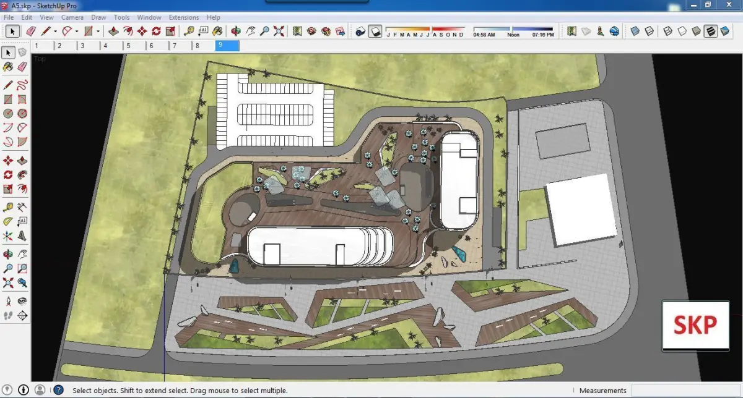The height and width of the screenshot is (398, 743).
Task: Select the Push/Pull tool in top toolbar
Action: 113,31
